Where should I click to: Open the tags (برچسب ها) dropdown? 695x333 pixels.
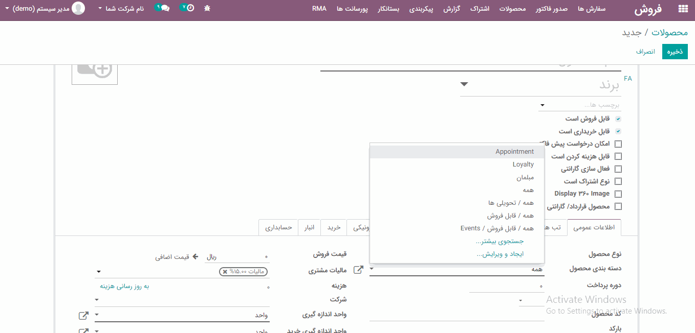[542, 105]
